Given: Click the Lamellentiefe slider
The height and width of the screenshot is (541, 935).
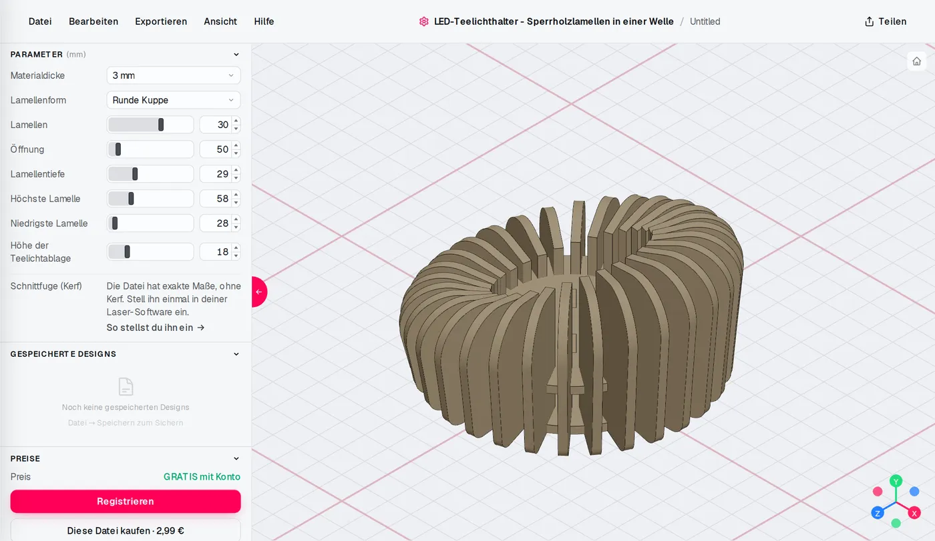Looking at the screenshot, I should (x=150, y=174).
